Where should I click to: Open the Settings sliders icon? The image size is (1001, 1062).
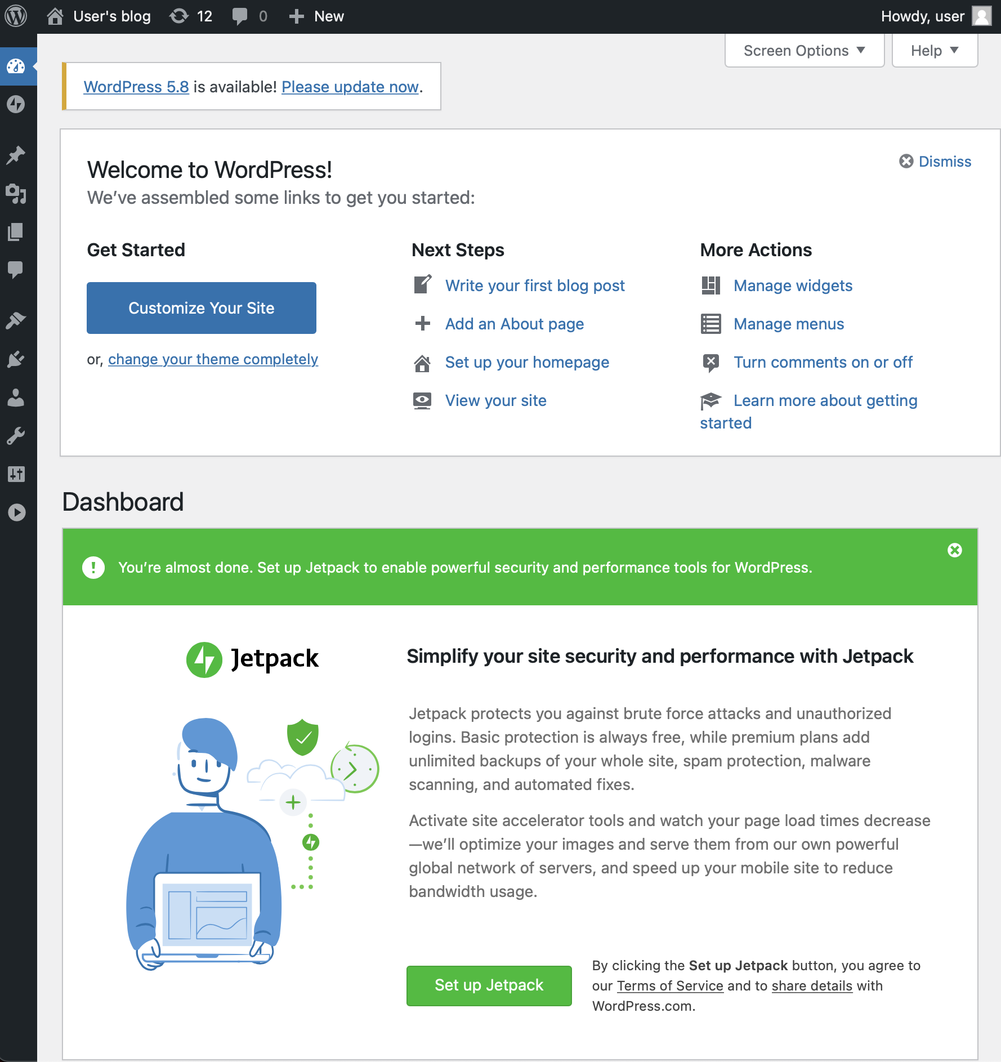tap(17, 474)
